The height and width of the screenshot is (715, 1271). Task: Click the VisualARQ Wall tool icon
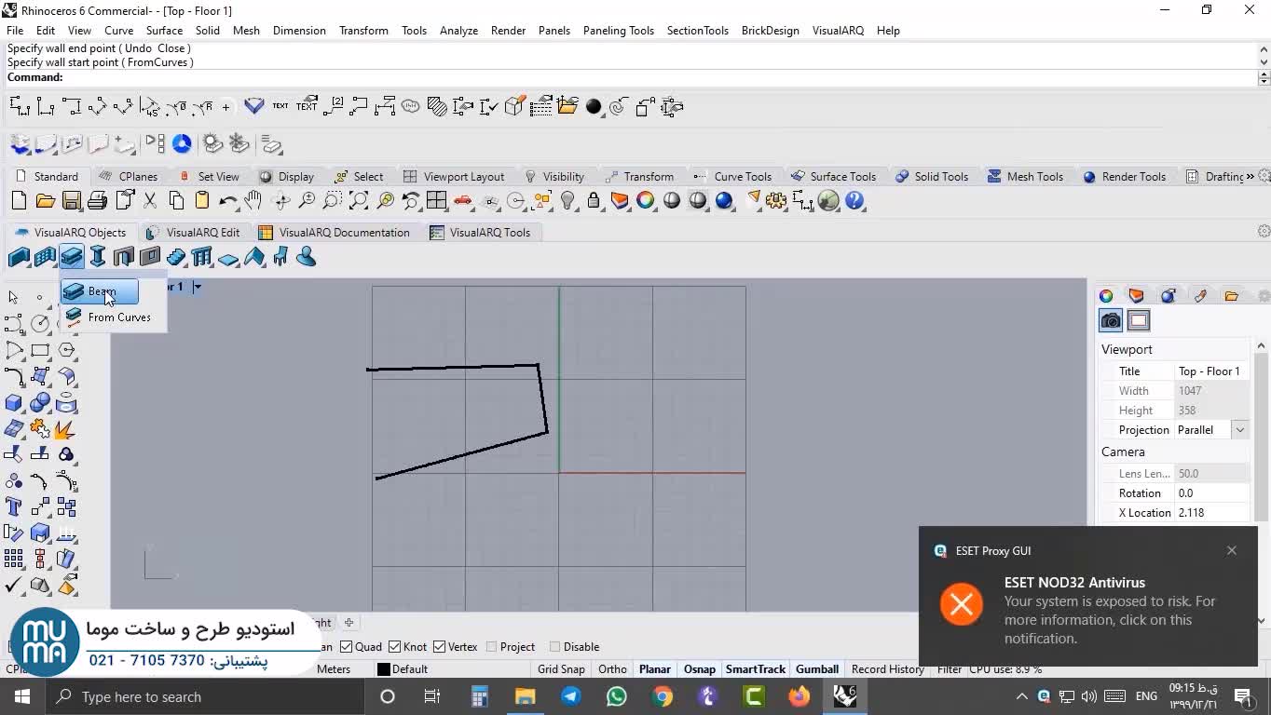point(19,257)
